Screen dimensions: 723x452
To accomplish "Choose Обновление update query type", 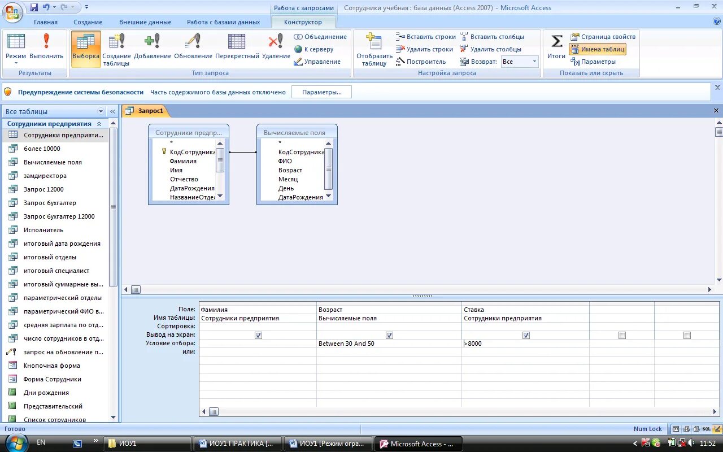I will click(x=193, y=46).
